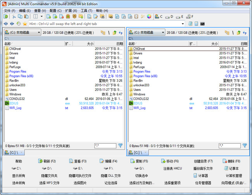252x195 pixels.
Task: Open the 查看 (V) menu
Action: point(40,11)
